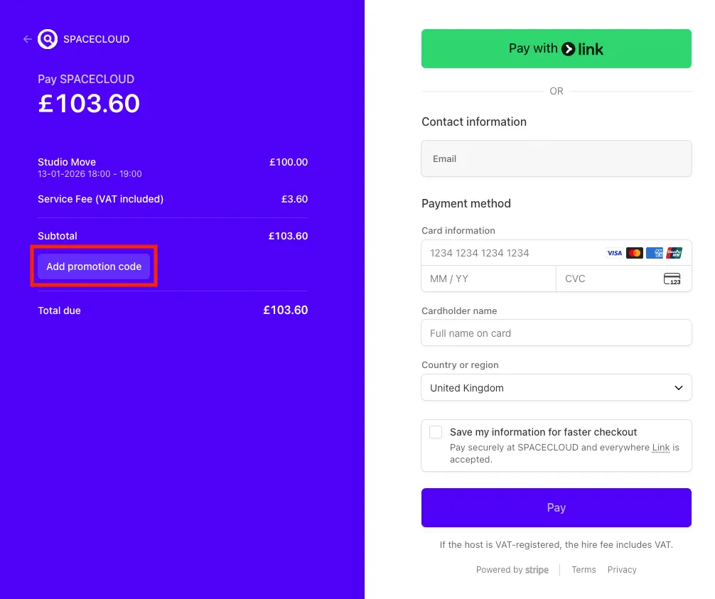715x599 pixels.
Task: Click the Mastercard brand icon
Action: [x=634, y=253]
